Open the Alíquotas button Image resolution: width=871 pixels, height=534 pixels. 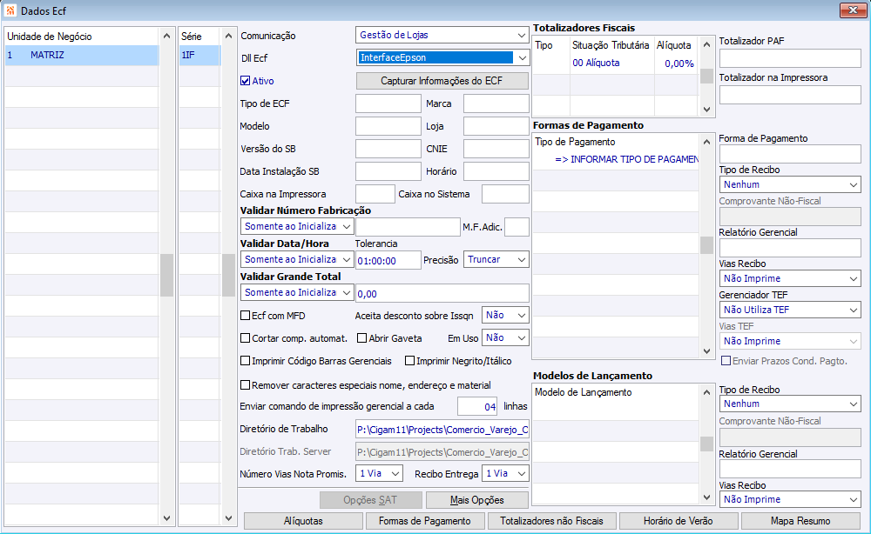click(x=303, y=521)
